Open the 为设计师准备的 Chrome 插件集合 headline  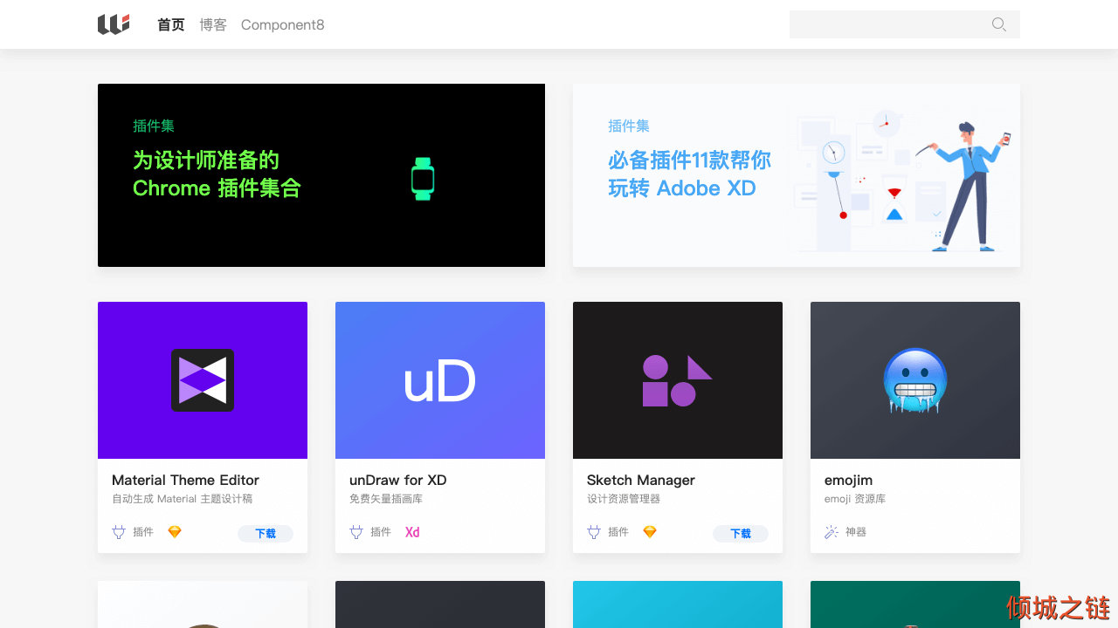[217, 174]
